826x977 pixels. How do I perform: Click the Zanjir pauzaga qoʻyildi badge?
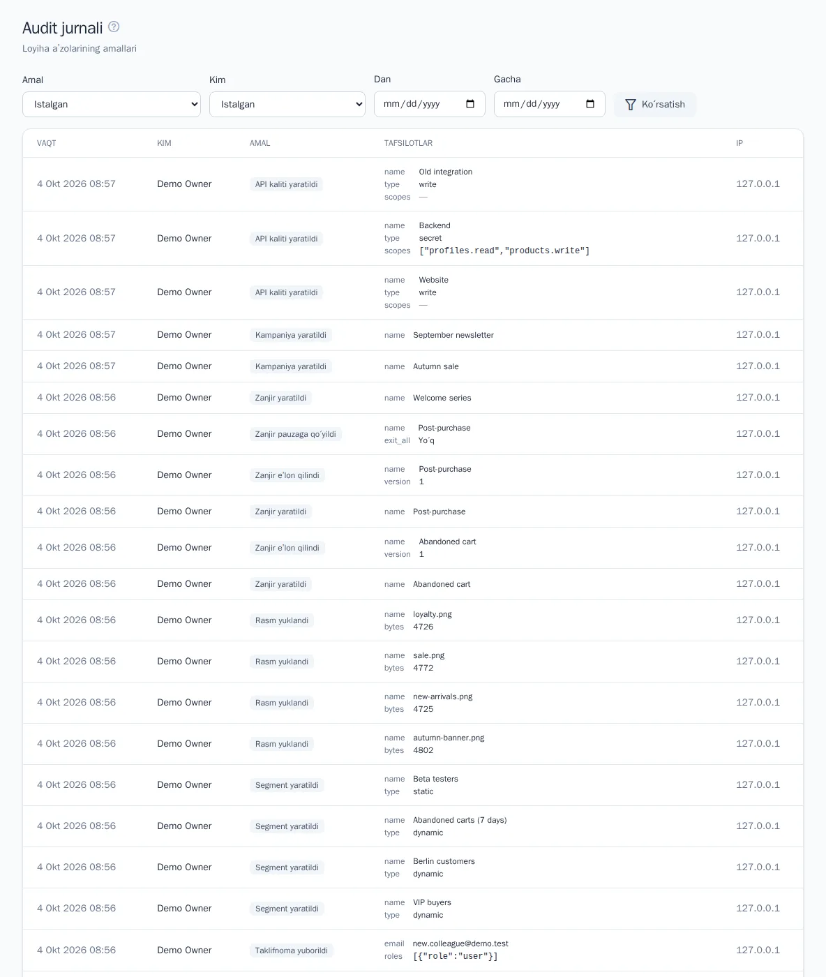(296, 434)
